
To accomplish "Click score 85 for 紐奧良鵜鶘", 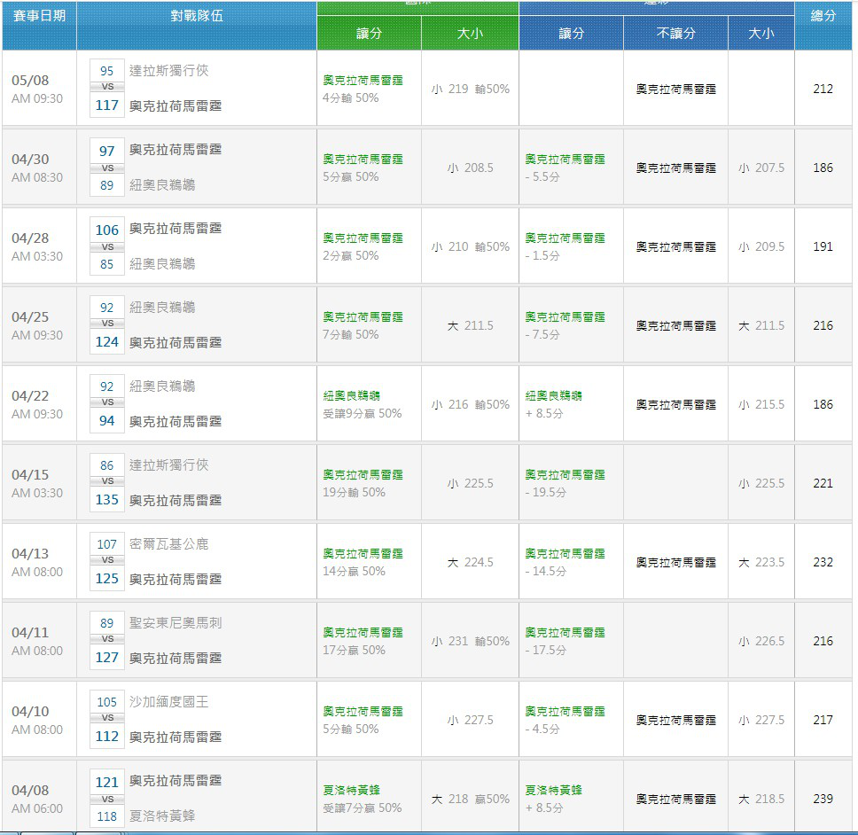I will [106, 264].
